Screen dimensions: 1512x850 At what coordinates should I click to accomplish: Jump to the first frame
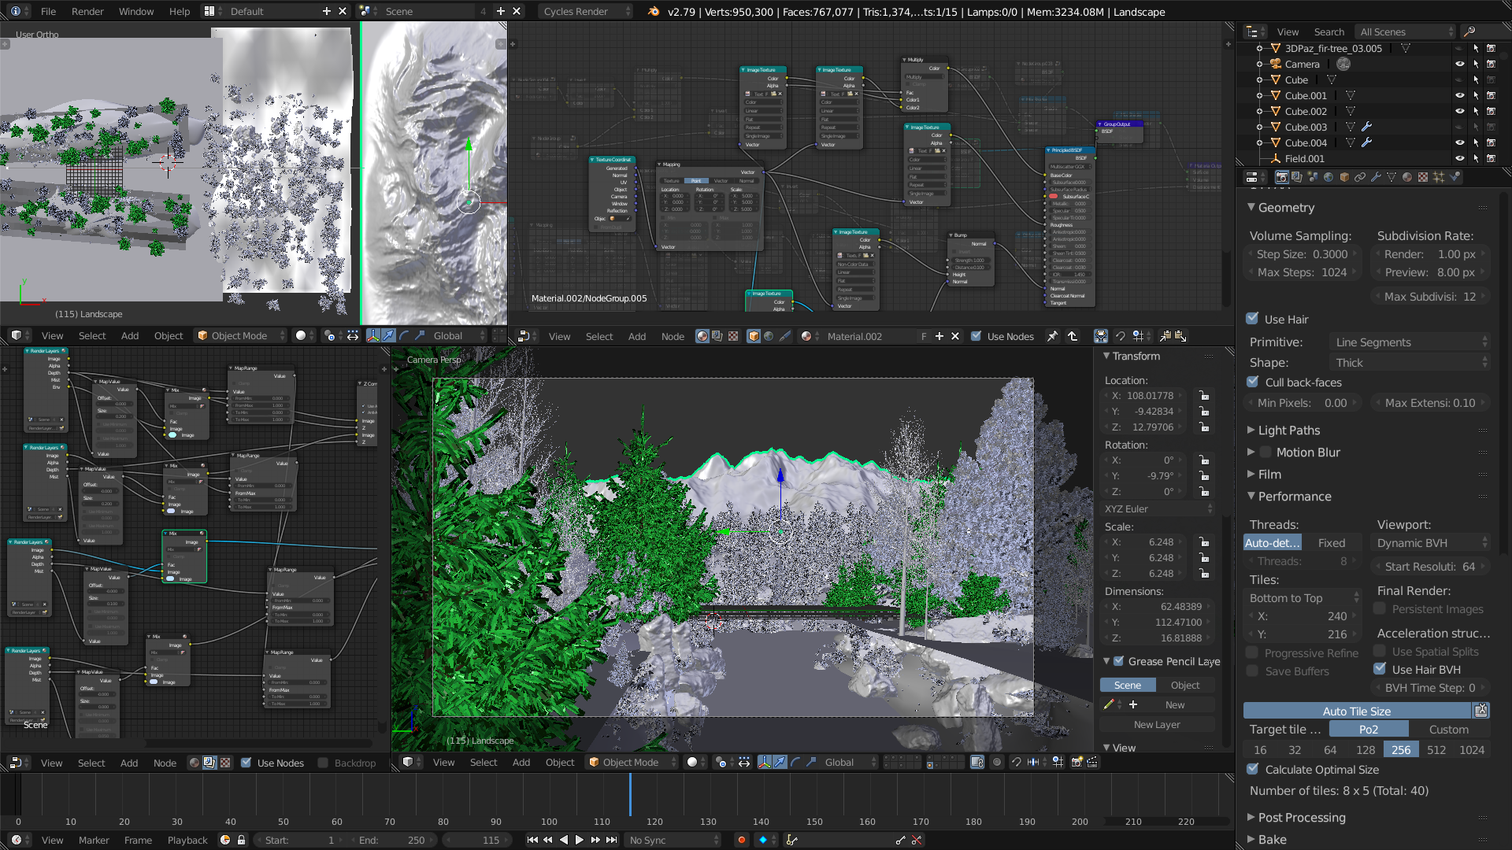click(532, 840)
